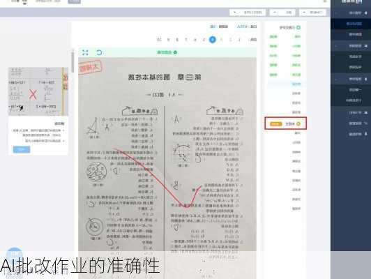This screenshot has height=279, width=371.
Task: Select the light-blue highlighted student row in the list
Action: click(287, 84)
